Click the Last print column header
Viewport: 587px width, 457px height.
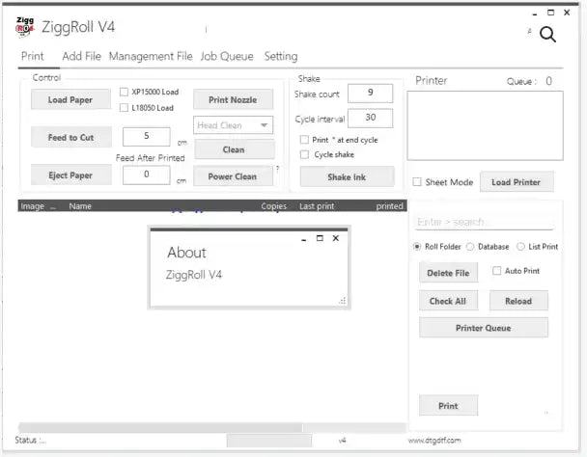(317, 206)
